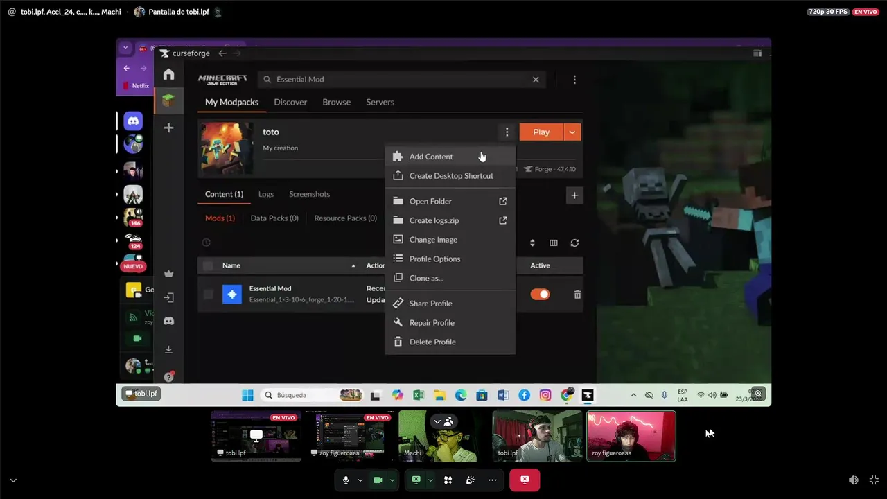887x499 pixels.
Task: Switch to the Browse tab
Action: click(x=336, y=102)
